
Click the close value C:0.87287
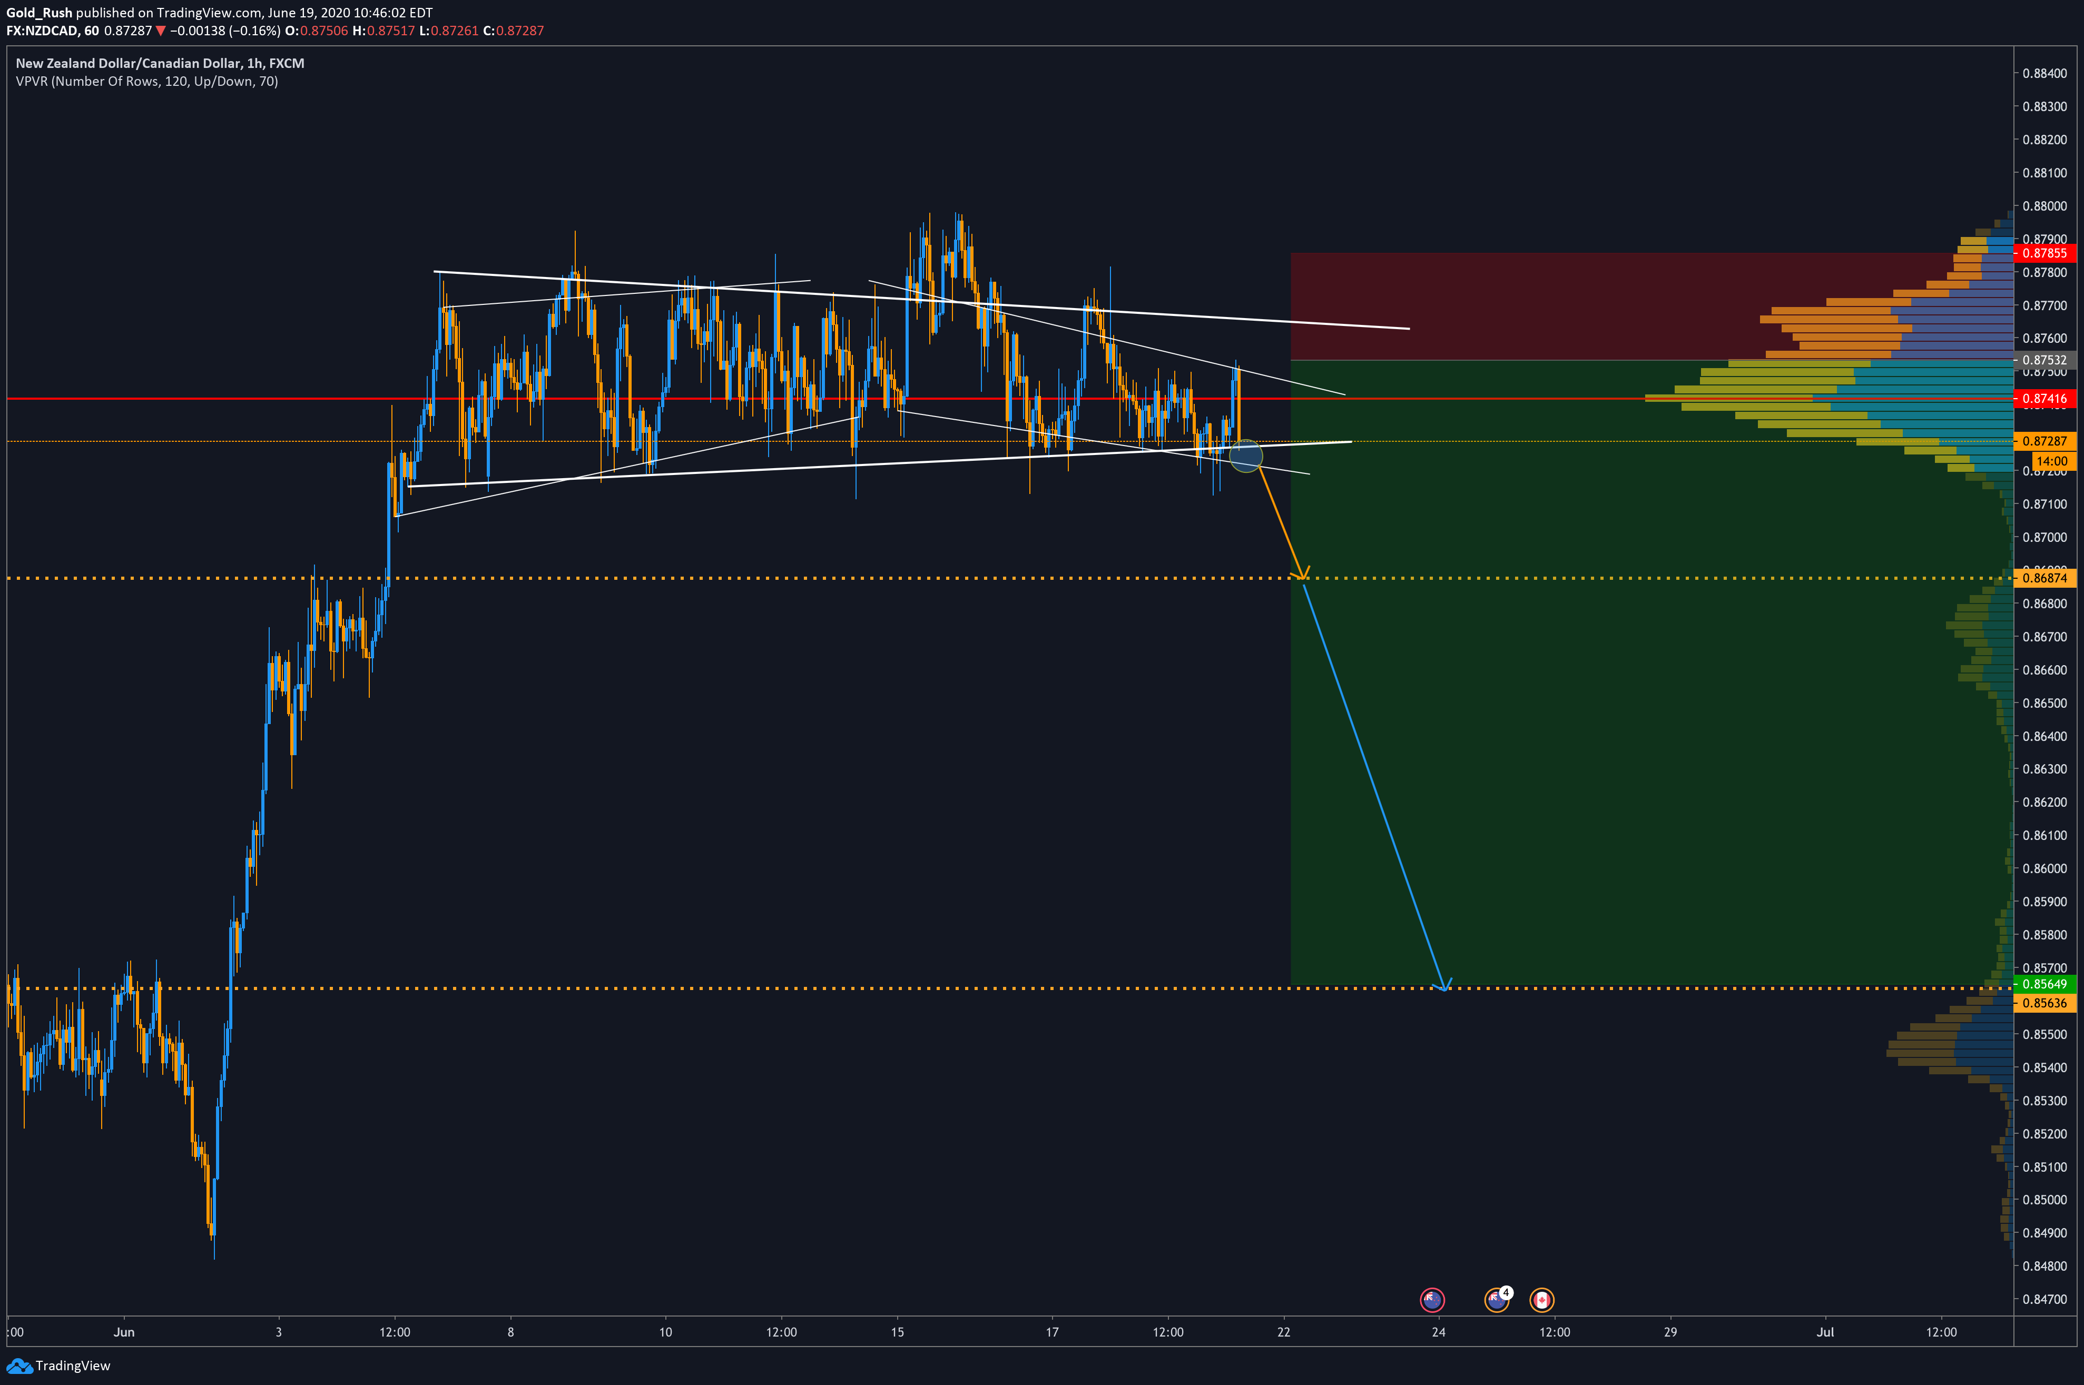(513, 31)
